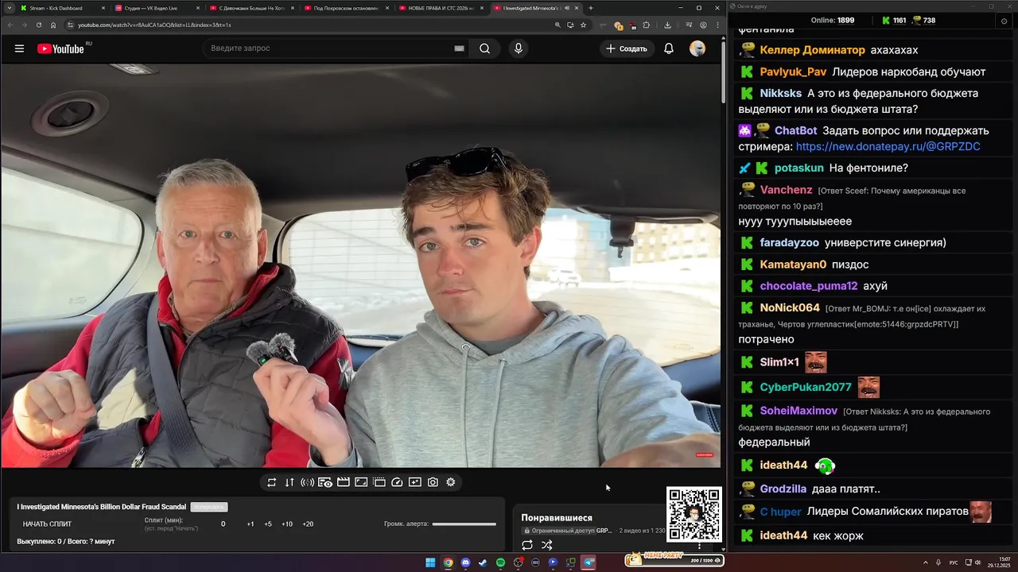1018x572 pixels.
Task: Add +5 minutes to split
Action: [268, 524]
